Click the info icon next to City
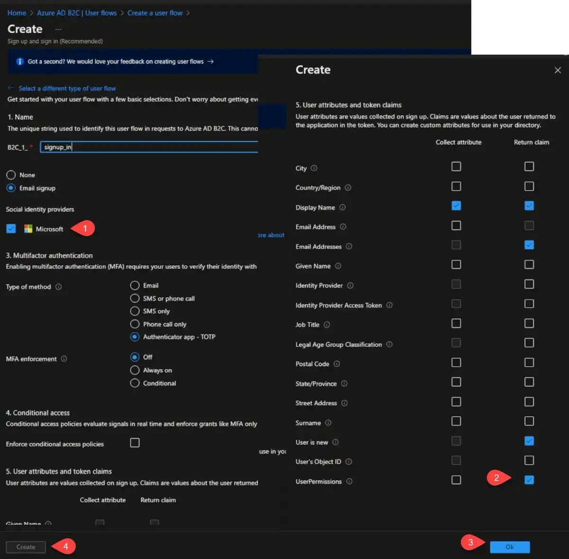The width and height of the screenshot is (569, 559). coord(314,168)
